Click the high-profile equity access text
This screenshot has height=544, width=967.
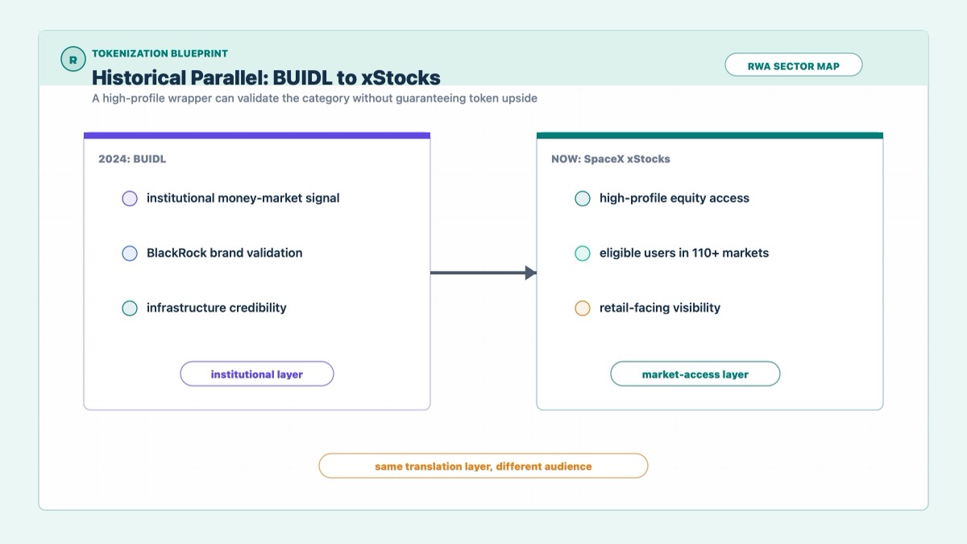pyautogui.click(x=674, y=198)
